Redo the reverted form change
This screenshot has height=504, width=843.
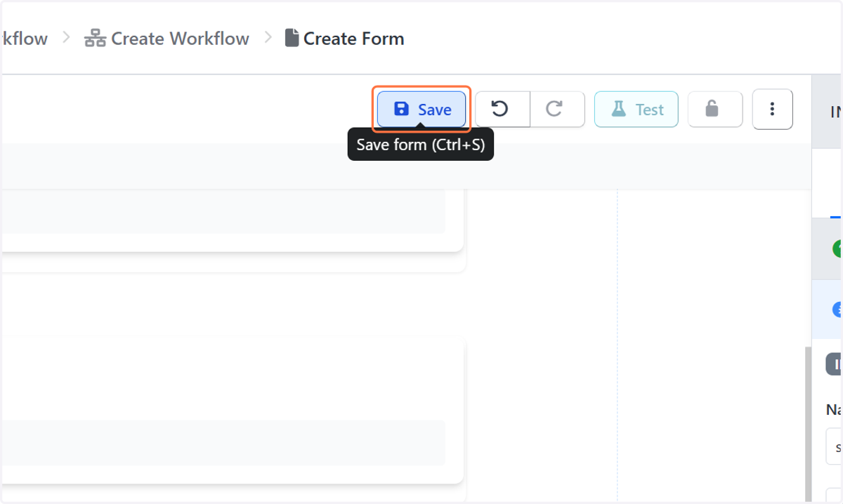coord(557,110)
